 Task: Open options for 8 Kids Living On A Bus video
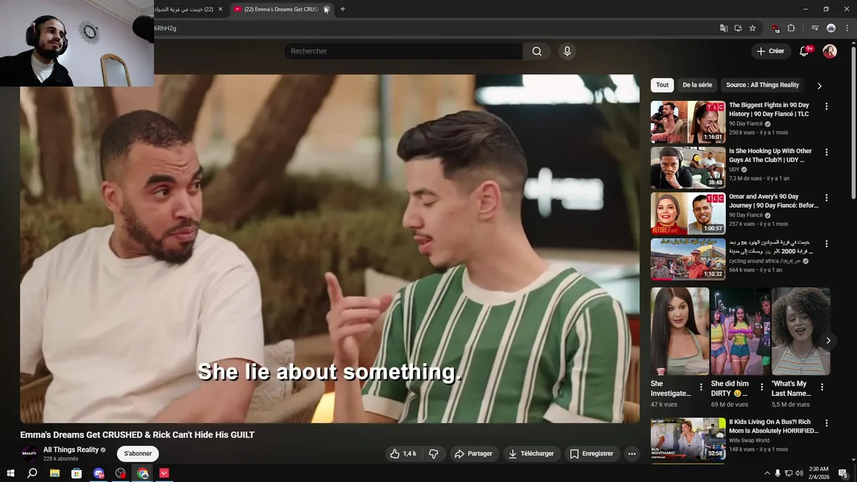826,423
